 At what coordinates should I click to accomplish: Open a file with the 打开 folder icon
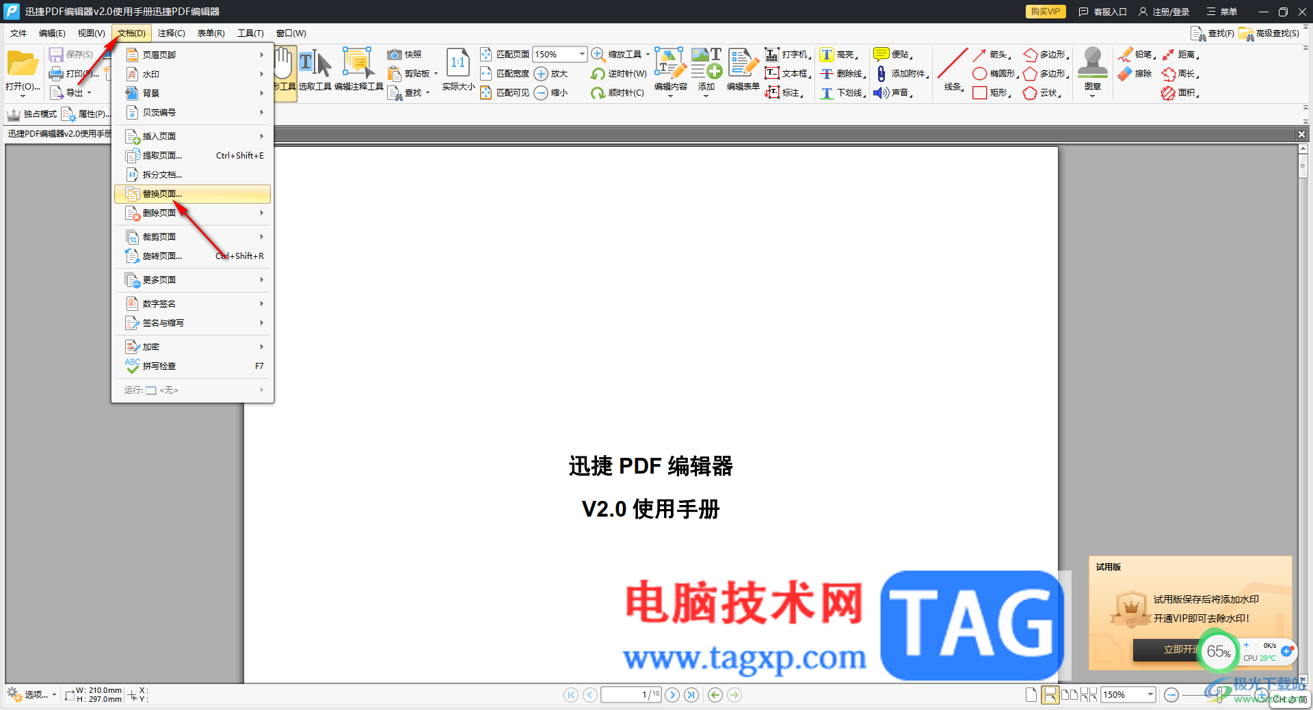(23, 64)
